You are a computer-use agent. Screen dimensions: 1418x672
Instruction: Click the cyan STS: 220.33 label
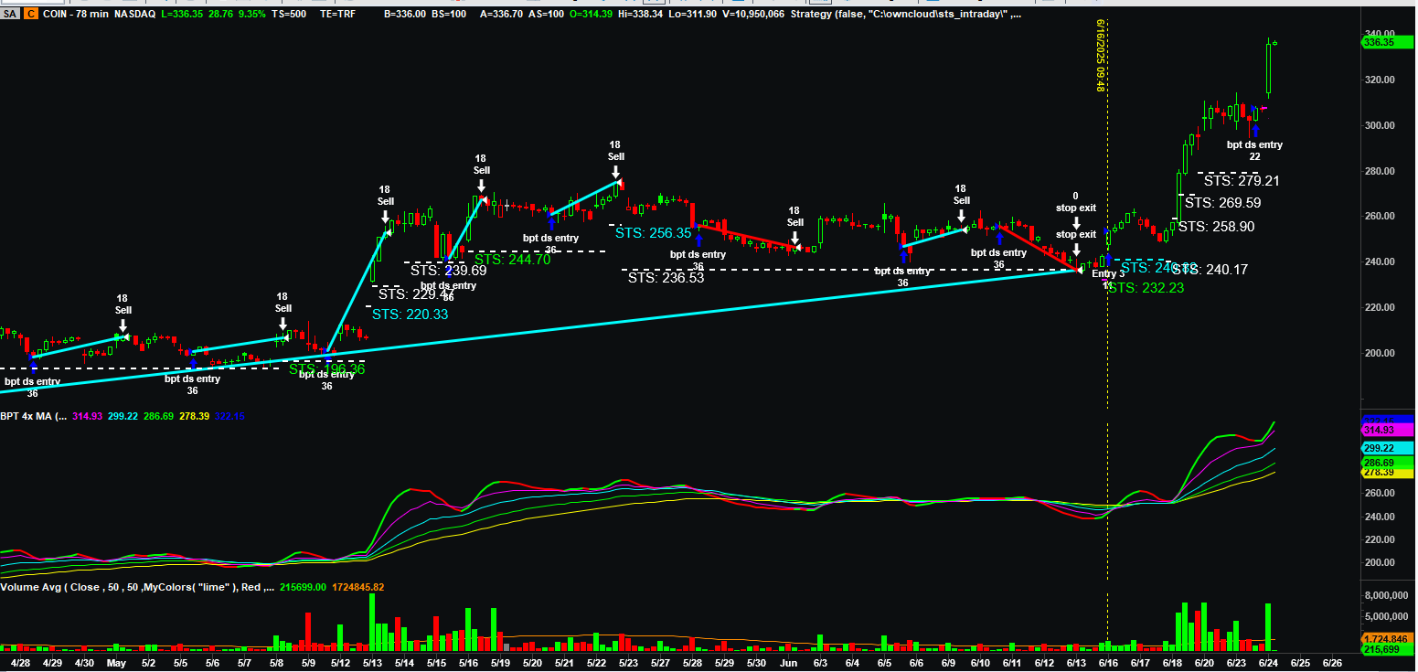pyautogui.click(x=410, y=314)
